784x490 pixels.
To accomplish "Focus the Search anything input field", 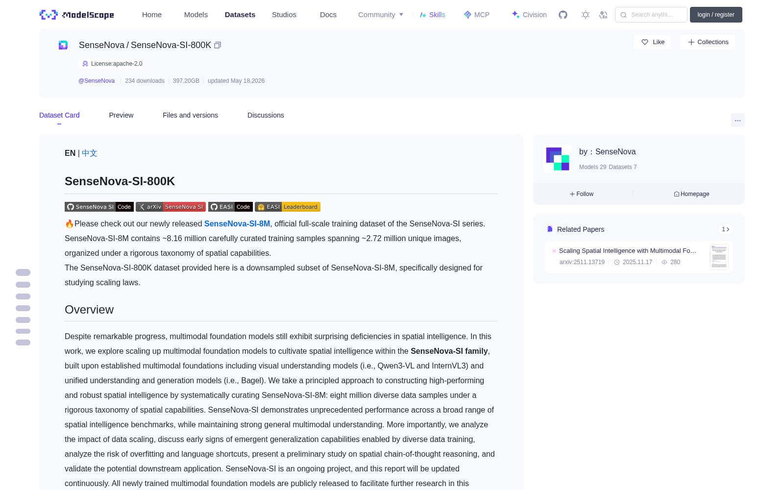I will point(651,15).
